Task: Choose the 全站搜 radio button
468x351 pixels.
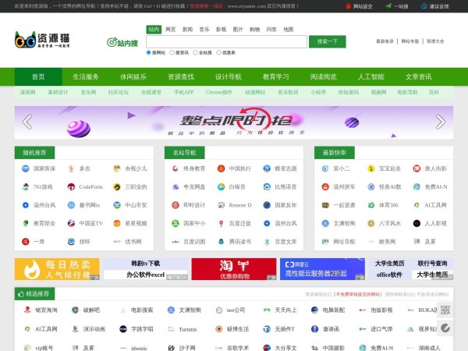Action: click(x=195, y=53)
